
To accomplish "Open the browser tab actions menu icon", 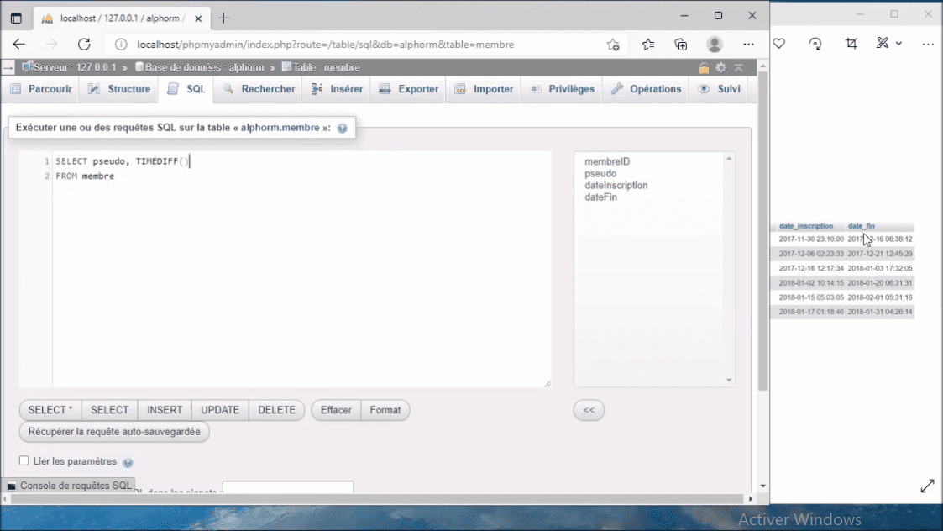I will pyautogui.click(x=16, y=18).
